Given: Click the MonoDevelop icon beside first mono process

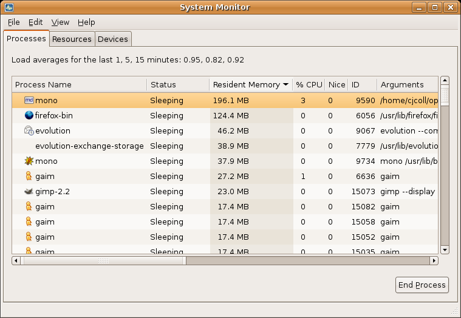Looking at the screenshot, I should [x=29, y=100].
